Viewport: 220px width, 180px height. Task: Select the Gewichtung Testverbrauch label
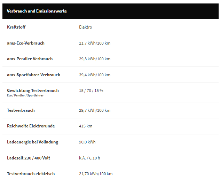33,91
